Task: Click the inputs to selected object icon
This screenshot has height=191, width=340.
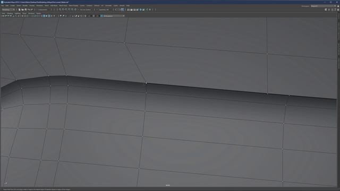Action: [x=116, y=10]
